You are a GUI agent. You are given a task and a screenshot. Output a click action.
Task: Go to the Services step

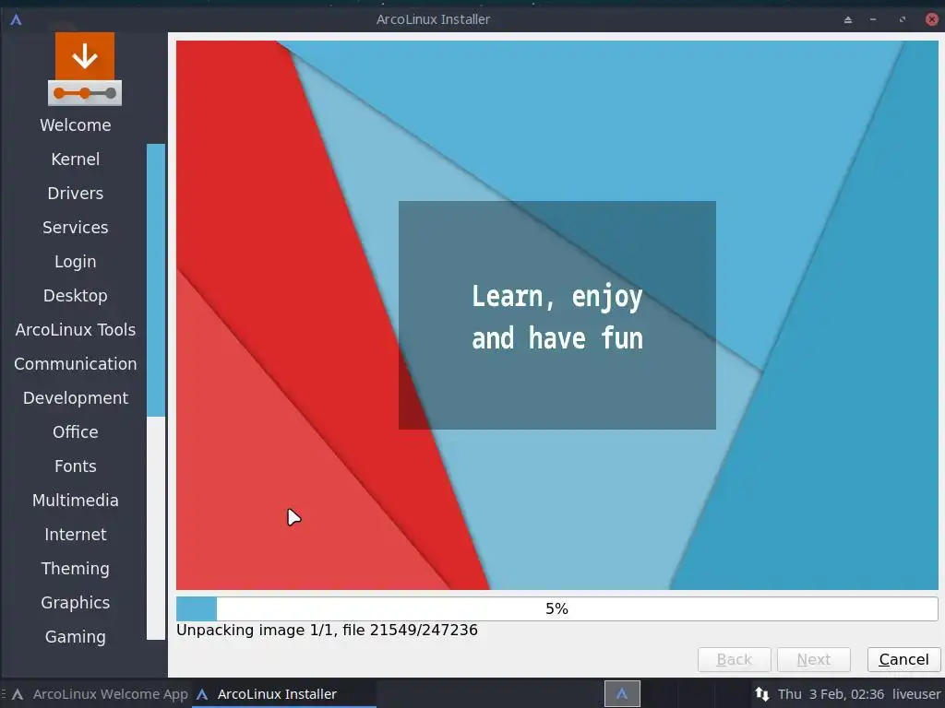76,228
